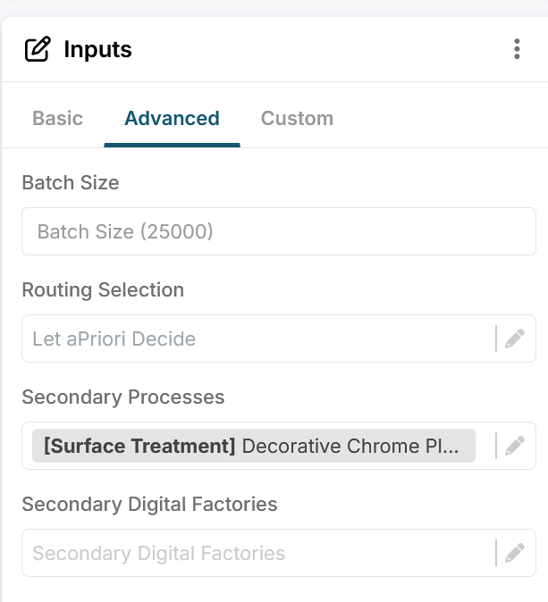Open the empty Secondary Digital Factories dropdown
Image resolution: width=548 pixels, height=602 pixels.
(258, 553)
